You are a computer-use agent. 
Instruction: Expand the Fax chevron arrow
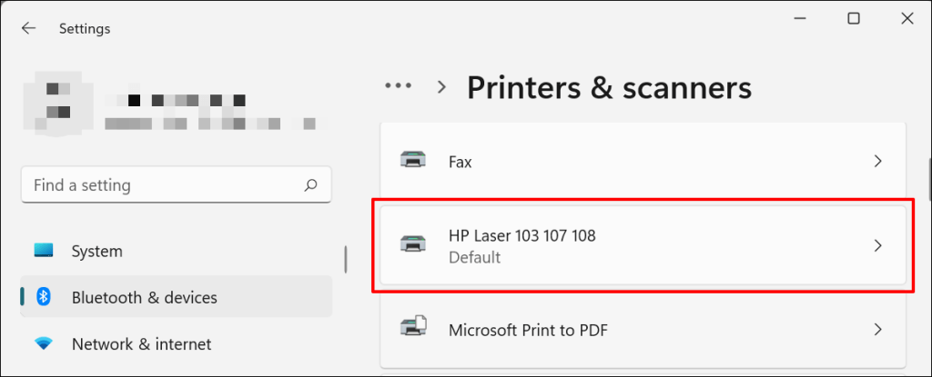[x=877, y=162]
